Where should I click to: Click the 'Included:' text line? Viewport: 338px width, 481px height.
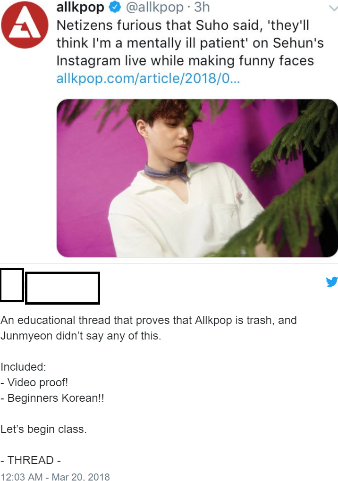(x=23, y=367)
